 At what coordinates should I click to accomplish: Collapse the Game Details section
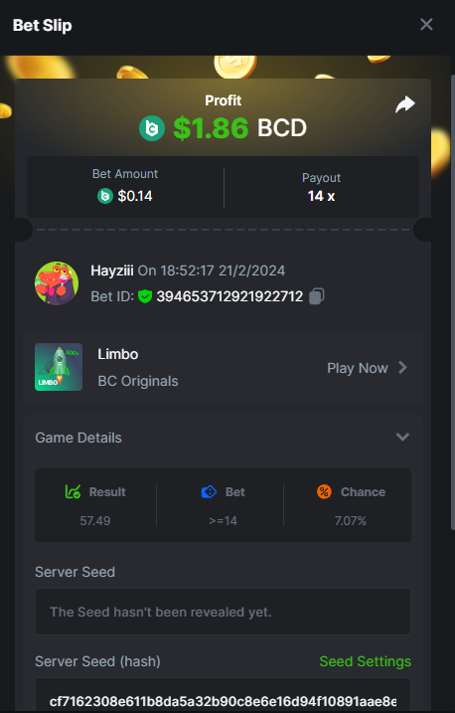402,437
